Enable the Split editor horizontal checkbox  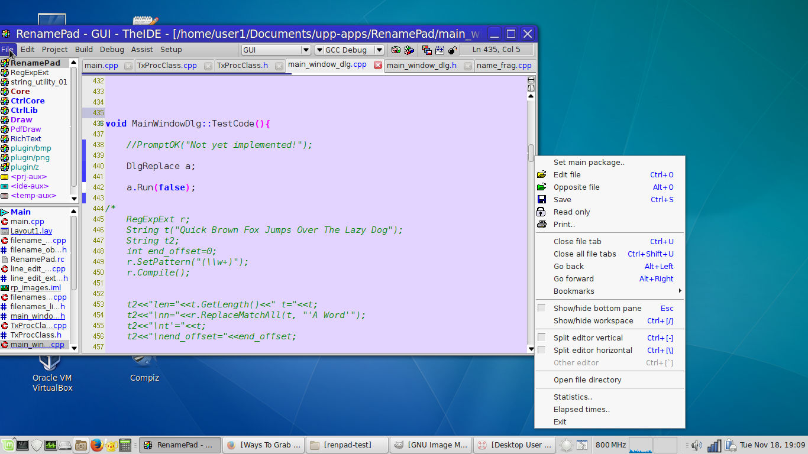coord(541,351)
